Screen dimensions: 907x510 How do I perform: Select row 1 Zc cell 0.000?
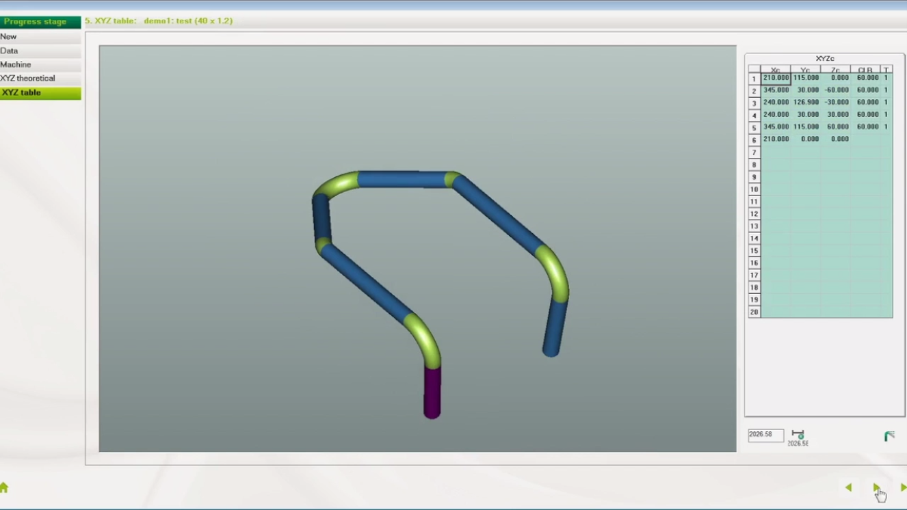click(836, 78)
